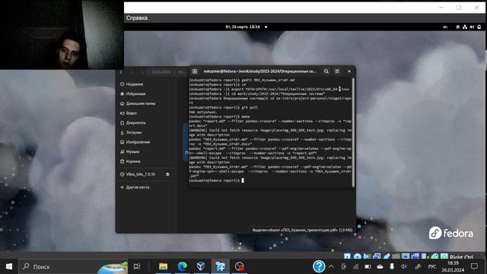Click the Wi-Fi icon in Windows tray
The width and height of the screenshot is (487, 274).
tap(355, 266)
